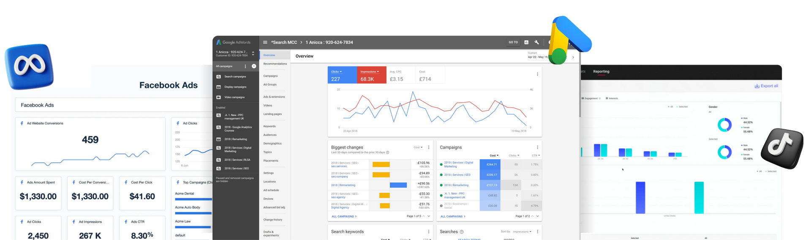The image size is (811, 240).
Task: Open Demographics in the page menu
Action: click(272, 144)
